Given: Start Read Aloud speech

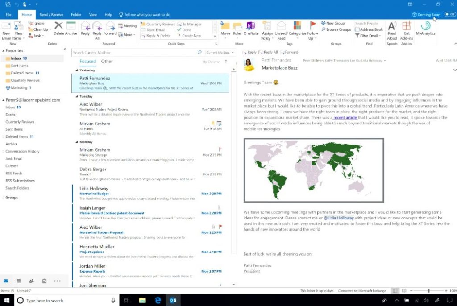Looking at the screenshot, I should point(392,31).
